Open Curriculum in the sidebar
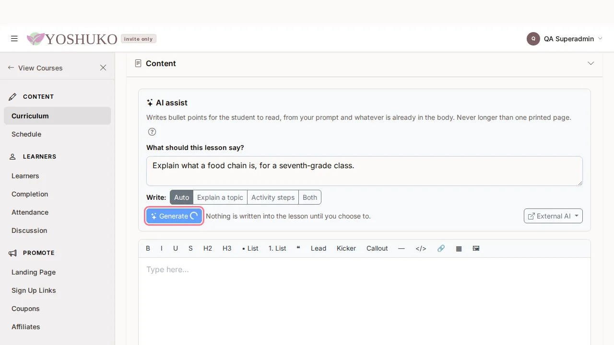The image size is (614, 345). click(x=57, y=116)
